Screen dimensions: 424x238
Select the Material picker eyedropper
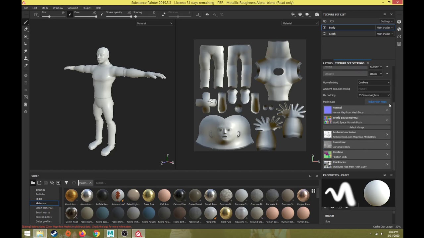click(26, 65)
